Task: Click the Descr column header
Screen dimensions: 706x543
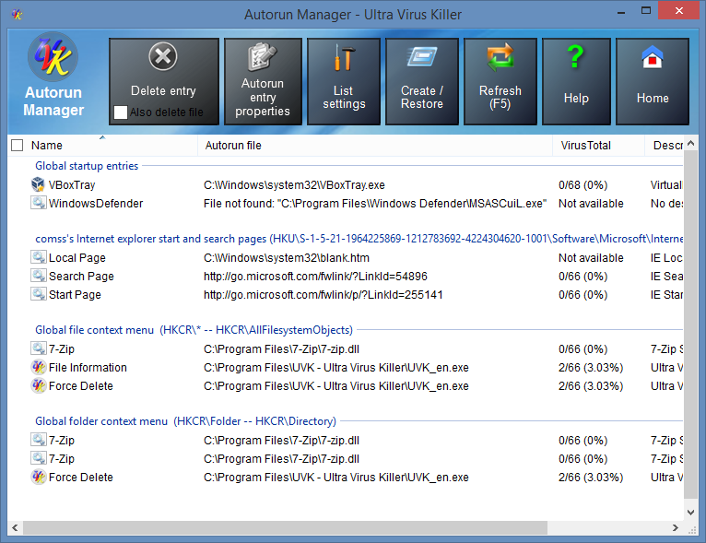Action: [x=667, y=146]
